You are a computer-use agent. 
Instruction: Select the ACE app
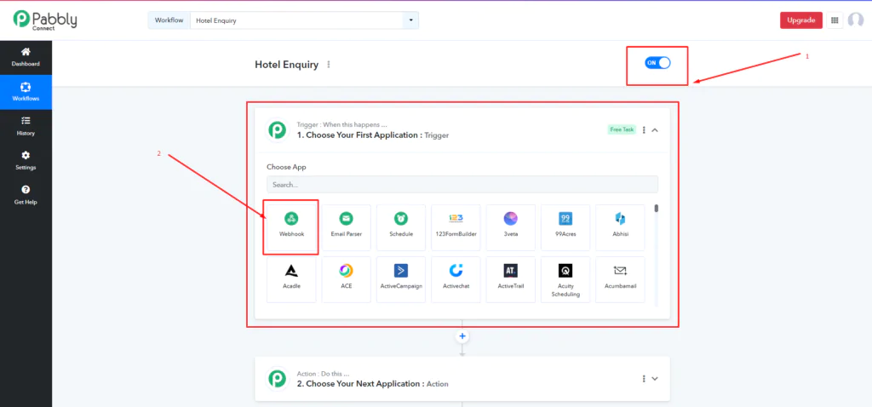[x=346, y=279]
